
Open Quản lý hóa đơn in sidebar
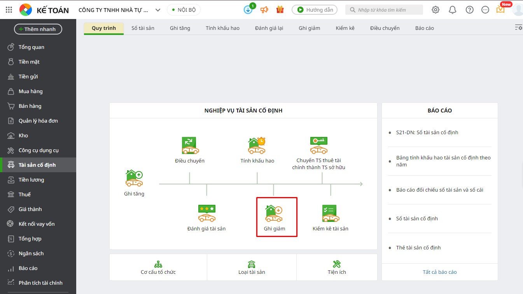coord(38,121)
